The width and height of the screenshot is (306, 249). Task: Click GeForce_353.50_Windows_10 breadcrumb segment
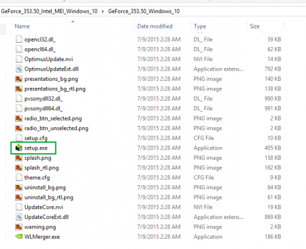[144, 12]
